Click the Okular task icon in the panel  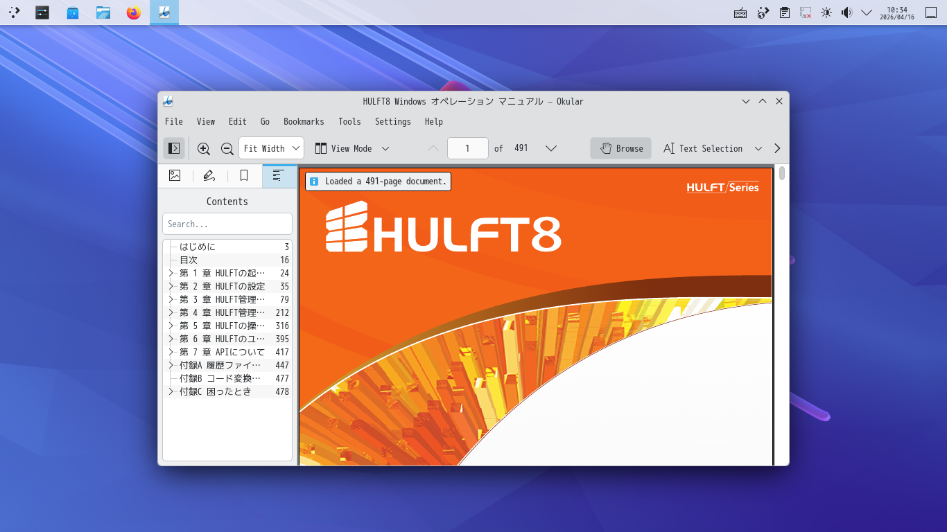pos(164,12)
